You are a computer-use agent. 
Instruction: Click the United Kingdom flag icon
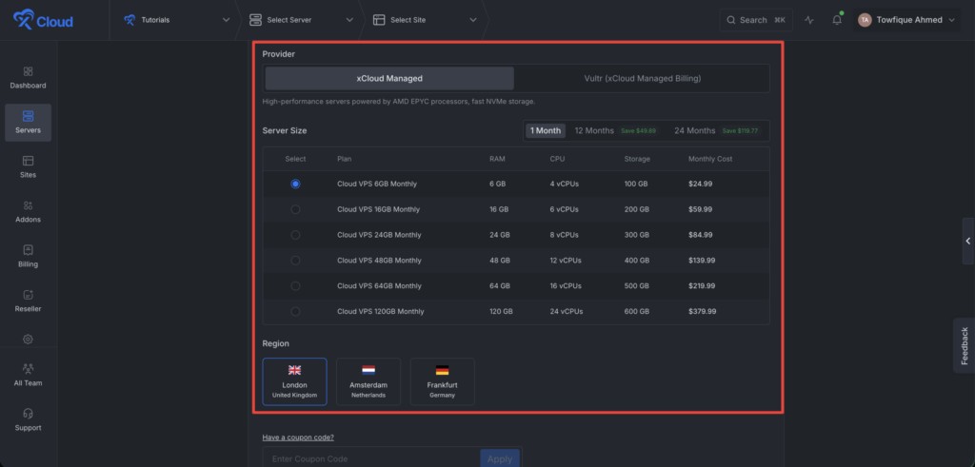tap(295, 370)
